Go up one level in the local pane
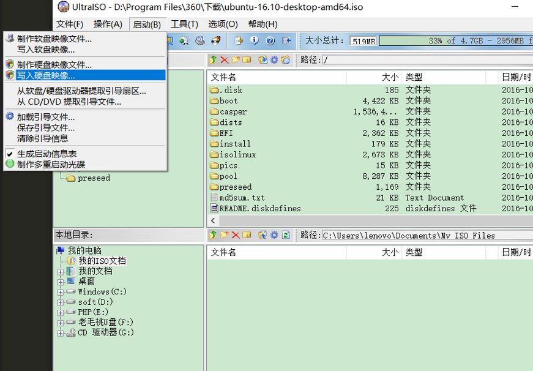This screenshot has height=371, width=533. pyautogui.click(x=213, y=234)
